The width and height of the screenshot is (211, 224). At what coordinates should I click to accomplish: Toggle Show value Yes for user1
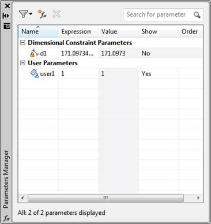point(146,74)
